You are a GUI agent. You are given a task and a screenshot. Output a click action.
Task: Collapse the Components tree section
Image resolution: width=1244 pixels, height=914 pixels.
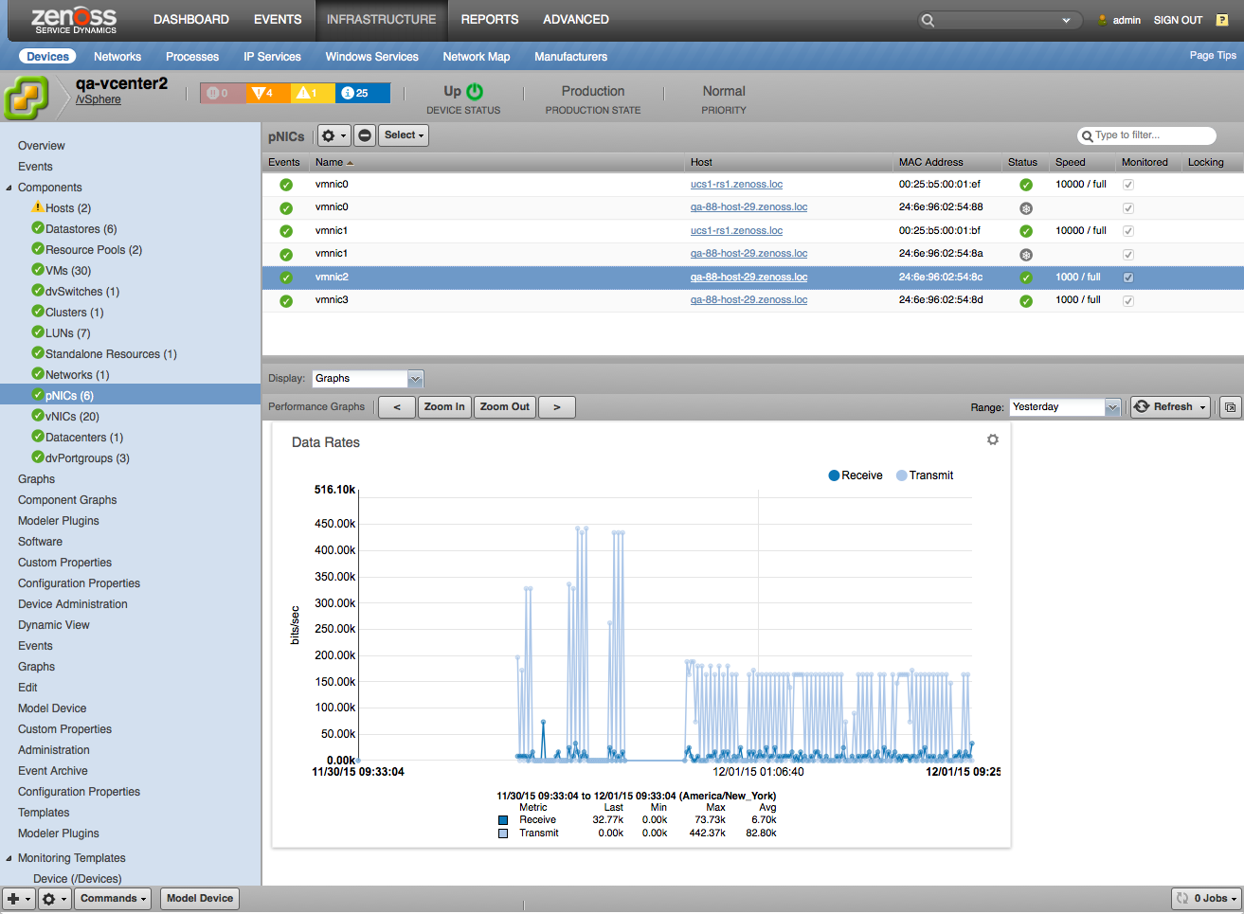coord(9,188)
